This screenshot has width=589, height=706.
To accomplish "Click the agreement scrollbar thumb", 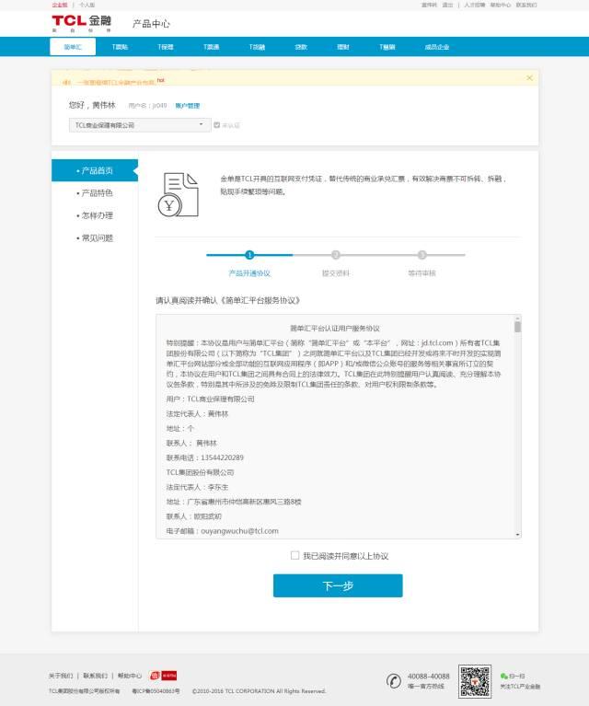I will [x=517, y=327].
